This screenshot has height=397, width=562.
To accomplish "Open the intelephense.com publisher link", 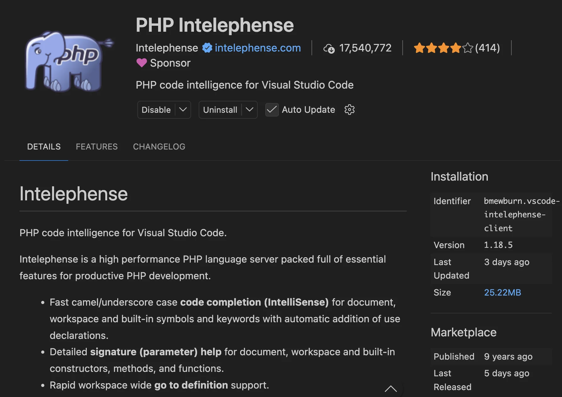I will coord(258,48).
